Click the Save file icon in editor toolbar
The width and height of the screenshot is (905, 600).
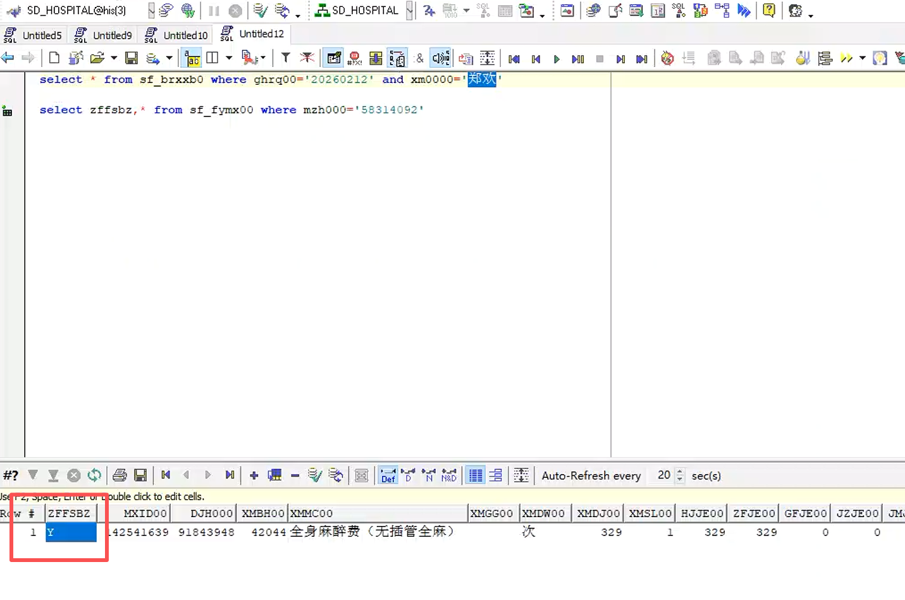131,58
